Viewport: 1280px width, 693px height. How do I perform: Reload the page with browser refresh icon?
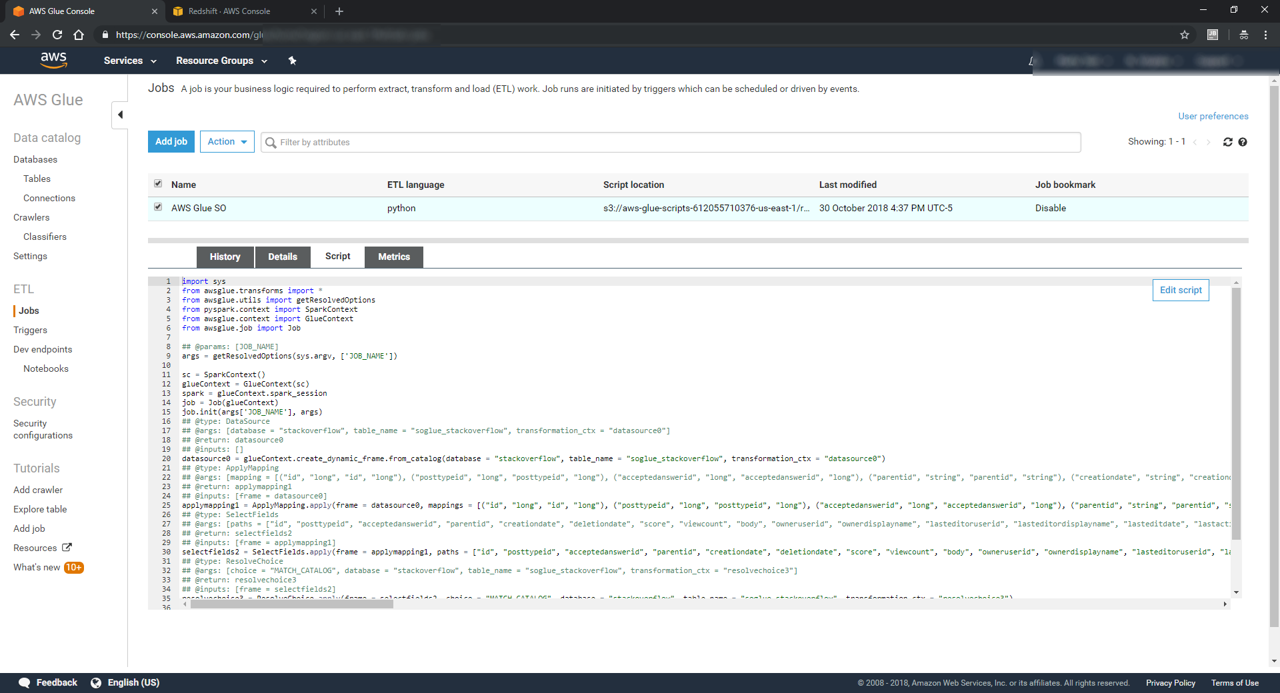click(x=57, y=35)
